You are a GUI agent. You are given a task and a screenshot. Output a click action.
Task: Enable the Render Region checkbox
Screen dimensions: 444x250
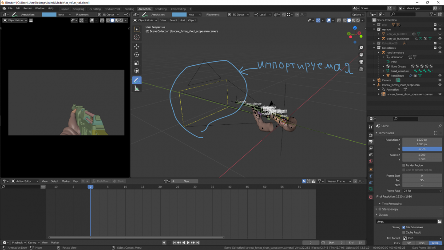[404, 165]
